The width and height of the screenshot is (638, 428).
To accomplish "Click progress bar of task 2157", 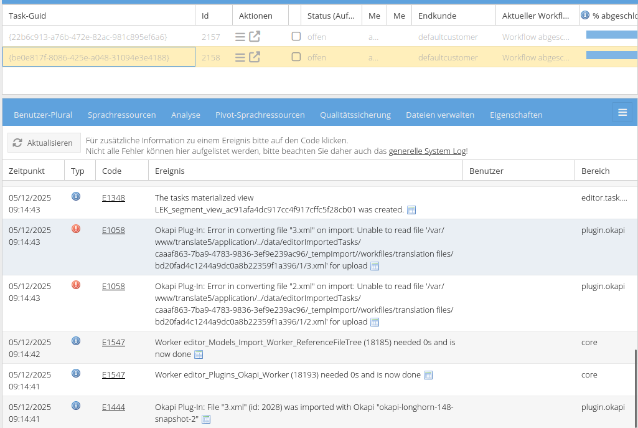I will [611, 35].
